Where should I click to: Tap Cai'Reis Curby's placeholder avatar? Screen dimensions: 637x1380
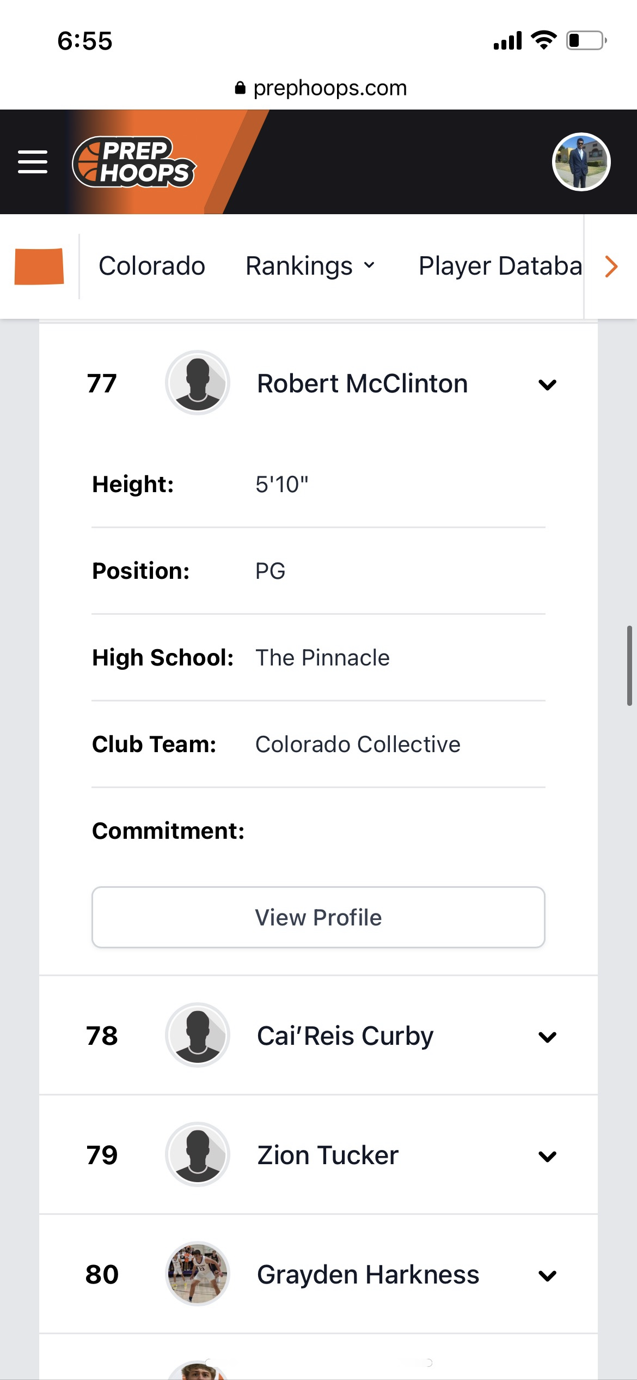pos(198,1035)
